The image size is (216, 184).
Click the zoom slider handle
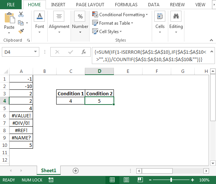tap(171, 180)
